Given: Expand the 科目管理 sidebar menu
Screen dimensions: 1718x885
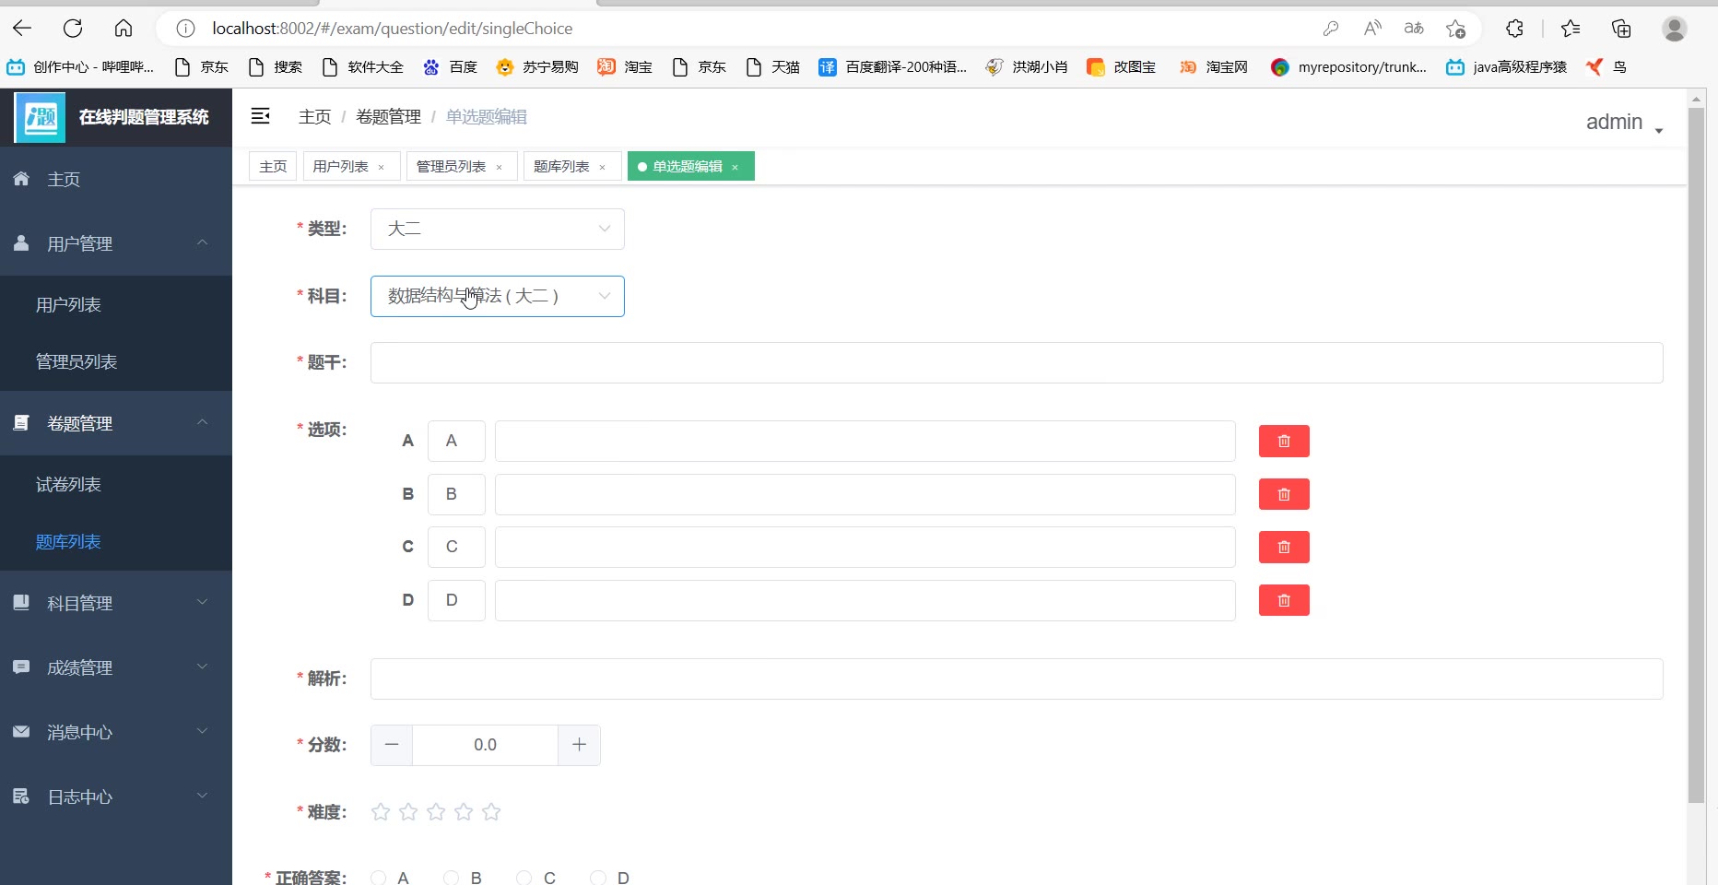Looking at the screenshot, I should [116, 603].
